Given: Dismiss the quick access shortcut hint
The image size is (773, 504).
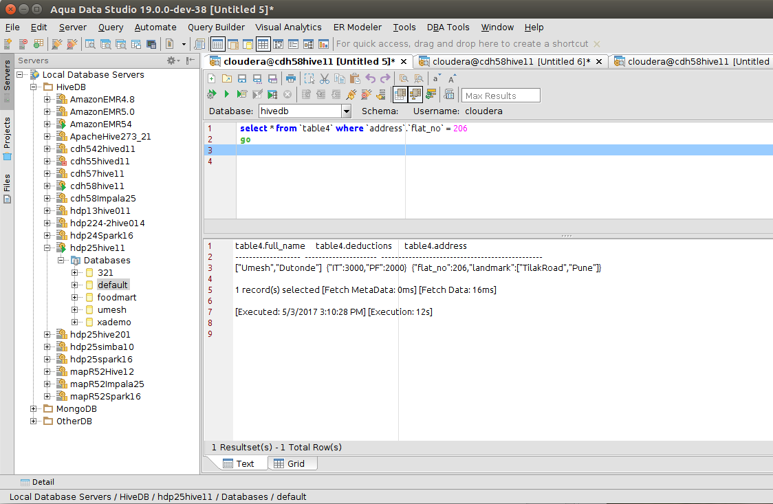Looking at the screenshot, I should (x=596, y=44).
